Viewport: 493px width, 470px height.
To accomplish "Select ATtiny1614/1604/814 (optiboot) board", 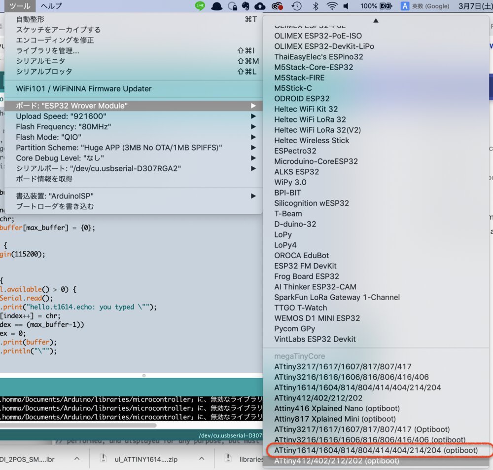I will click(376, 450).
